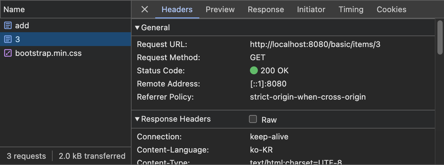Enable the Raw response headers checkbox
This screenshot has width=444, height=165.
coord(253,119)
